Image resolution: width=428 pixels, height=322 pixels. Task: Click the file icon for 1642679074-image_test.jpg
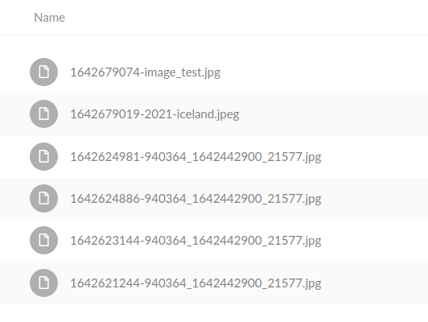click(x=43, y=72)
